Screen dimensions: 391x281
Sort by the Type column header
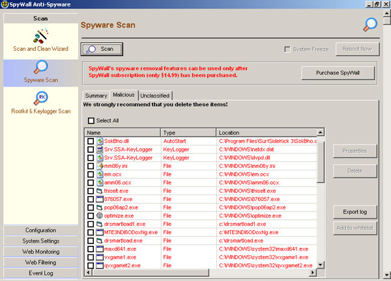pos(188,133)
